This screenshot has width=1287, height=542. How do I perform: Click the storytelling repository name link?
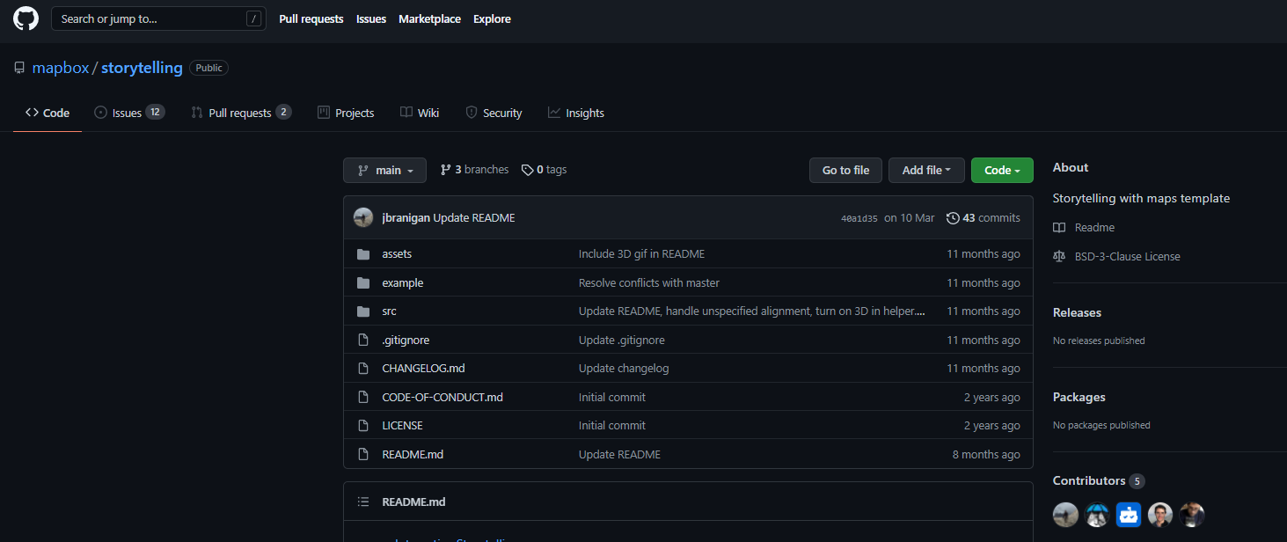click(142, 68)
